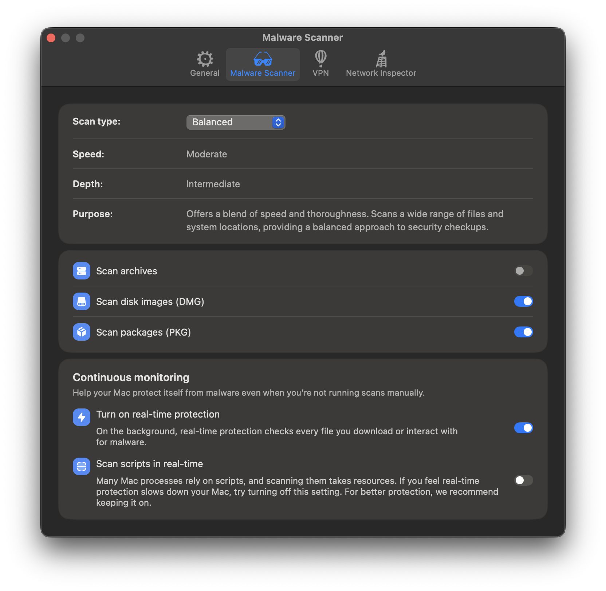
Task: Click the VPN balloon icon
Action: (x=320, y=59)
